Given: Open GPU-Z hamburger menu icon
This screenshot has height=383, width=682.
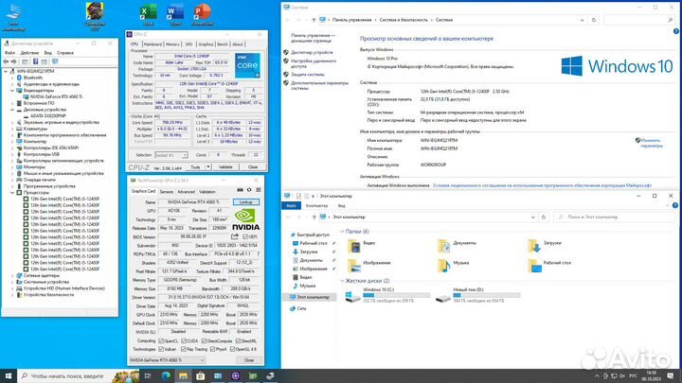Looking at the screenshot, I should 259,190.
